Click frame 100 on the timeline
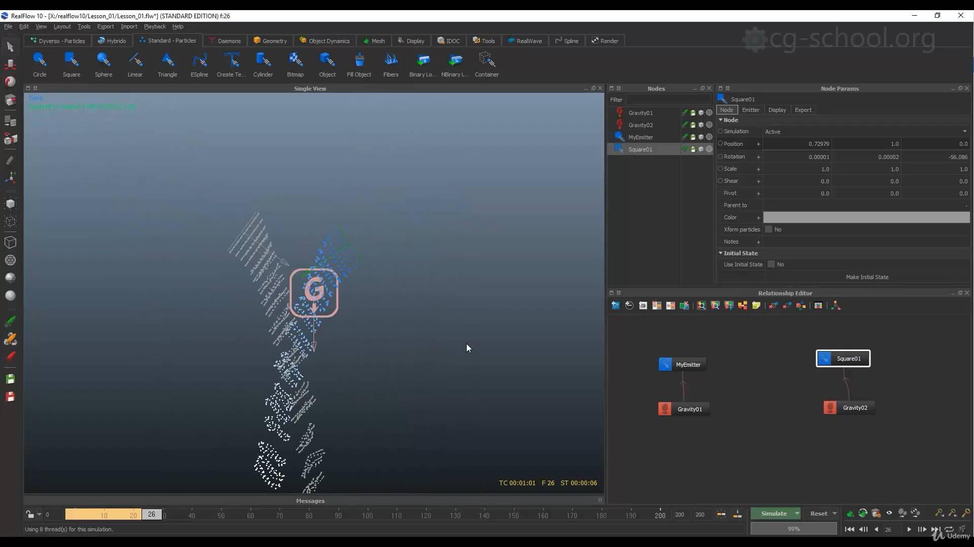974x547 pixels. (x=367, y=515)
